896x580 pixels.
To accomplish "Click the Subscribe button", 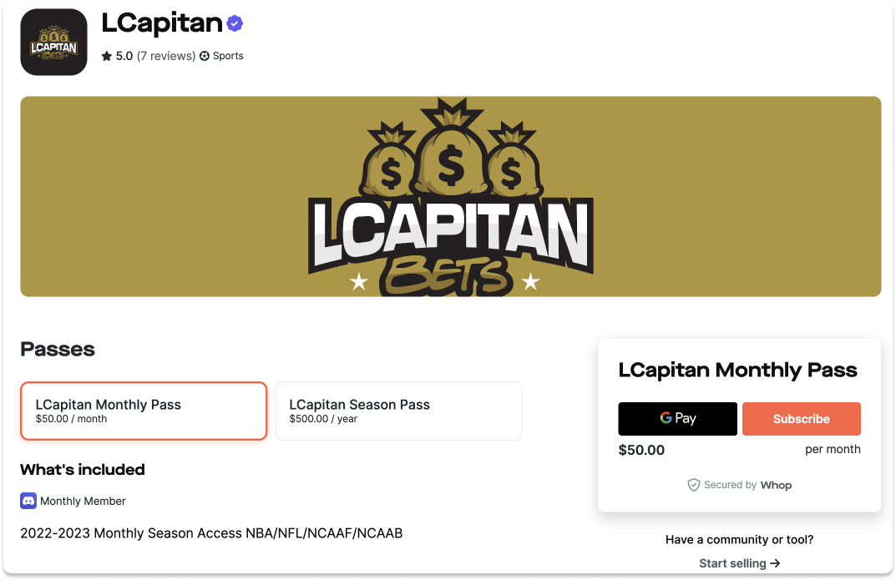I will click(801, 418).
